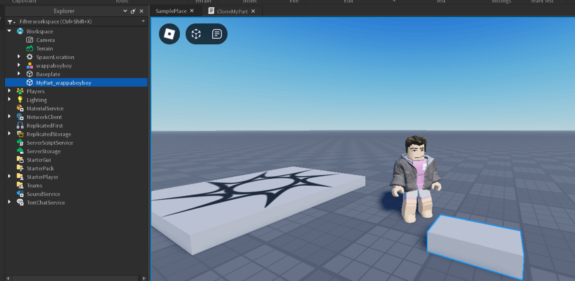Click the Teams icon
The image size is (575, 281).
(20, 186)
